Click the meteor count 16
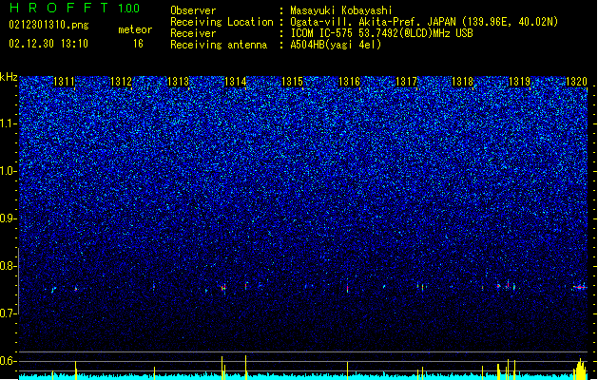 pyautogui.click(x=138, y=44)
